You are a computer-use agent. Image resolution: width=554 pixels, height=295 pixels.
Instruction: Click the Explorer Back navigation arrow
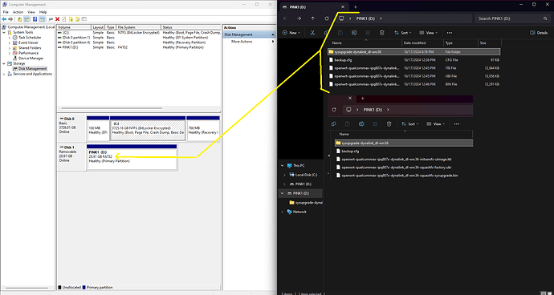point(286,18)
